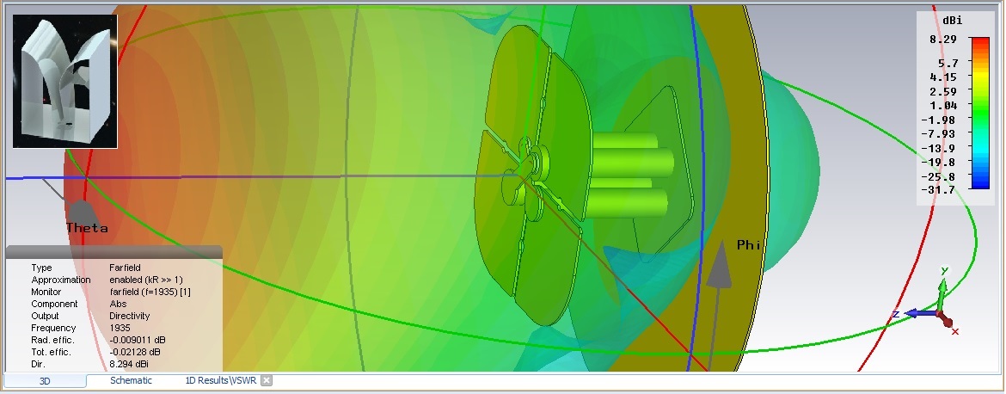1006x394 pixels.
Task: Click the dBi color scale bar
Action: [x=979, y=113]
